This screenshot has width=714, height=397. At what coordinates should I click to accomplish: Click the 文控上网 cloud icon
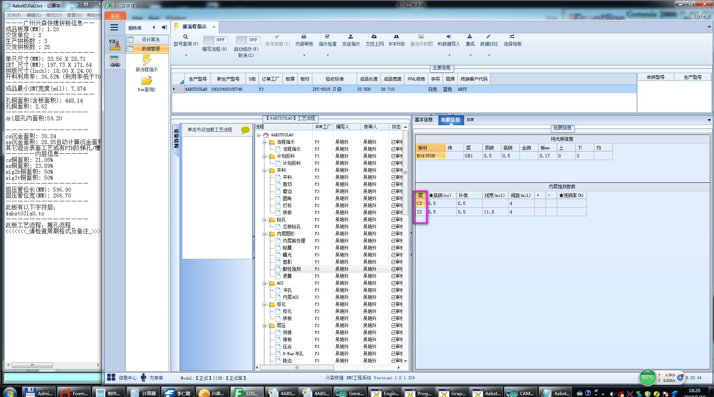374,37
